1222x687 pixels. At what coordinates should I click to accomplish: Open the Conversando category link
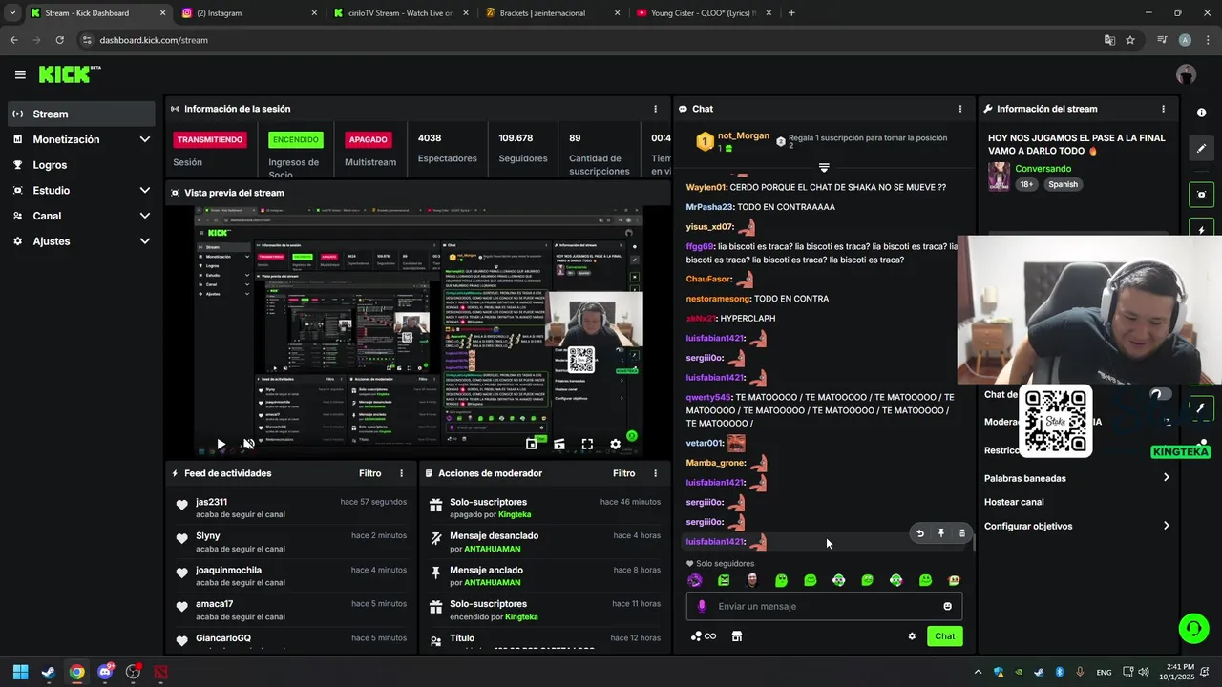[x=1043, y=169]
